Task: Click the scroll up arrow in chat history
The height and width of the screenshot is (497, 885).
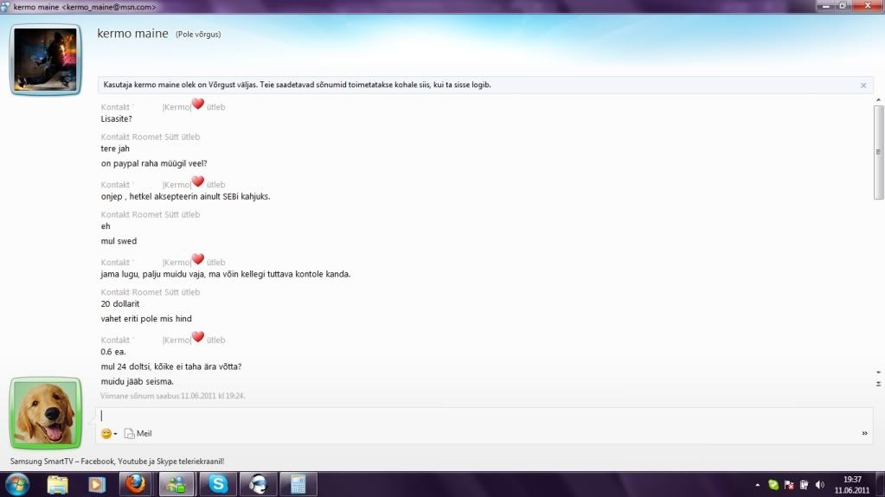Action: [x=878, y=101]
